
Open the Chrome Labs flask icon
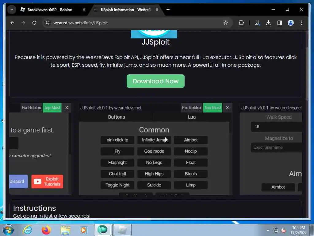point(258,23)
